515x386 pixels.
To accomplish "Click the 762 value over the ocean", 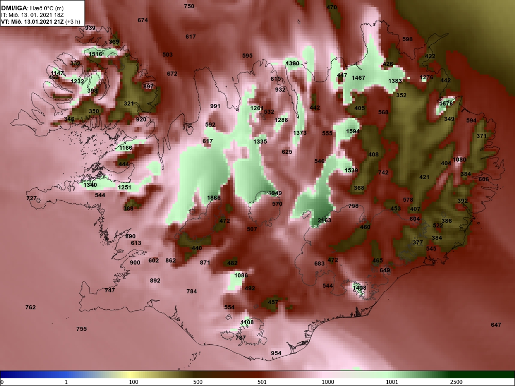I will pyautogui.click(x=30, y=307).
